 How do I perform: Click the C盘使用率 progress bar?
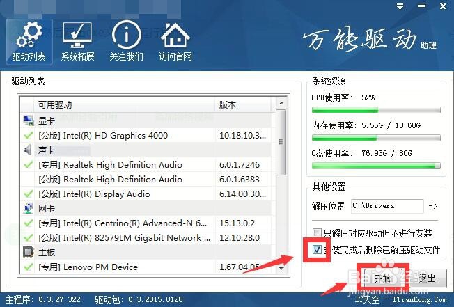point(376,166)
